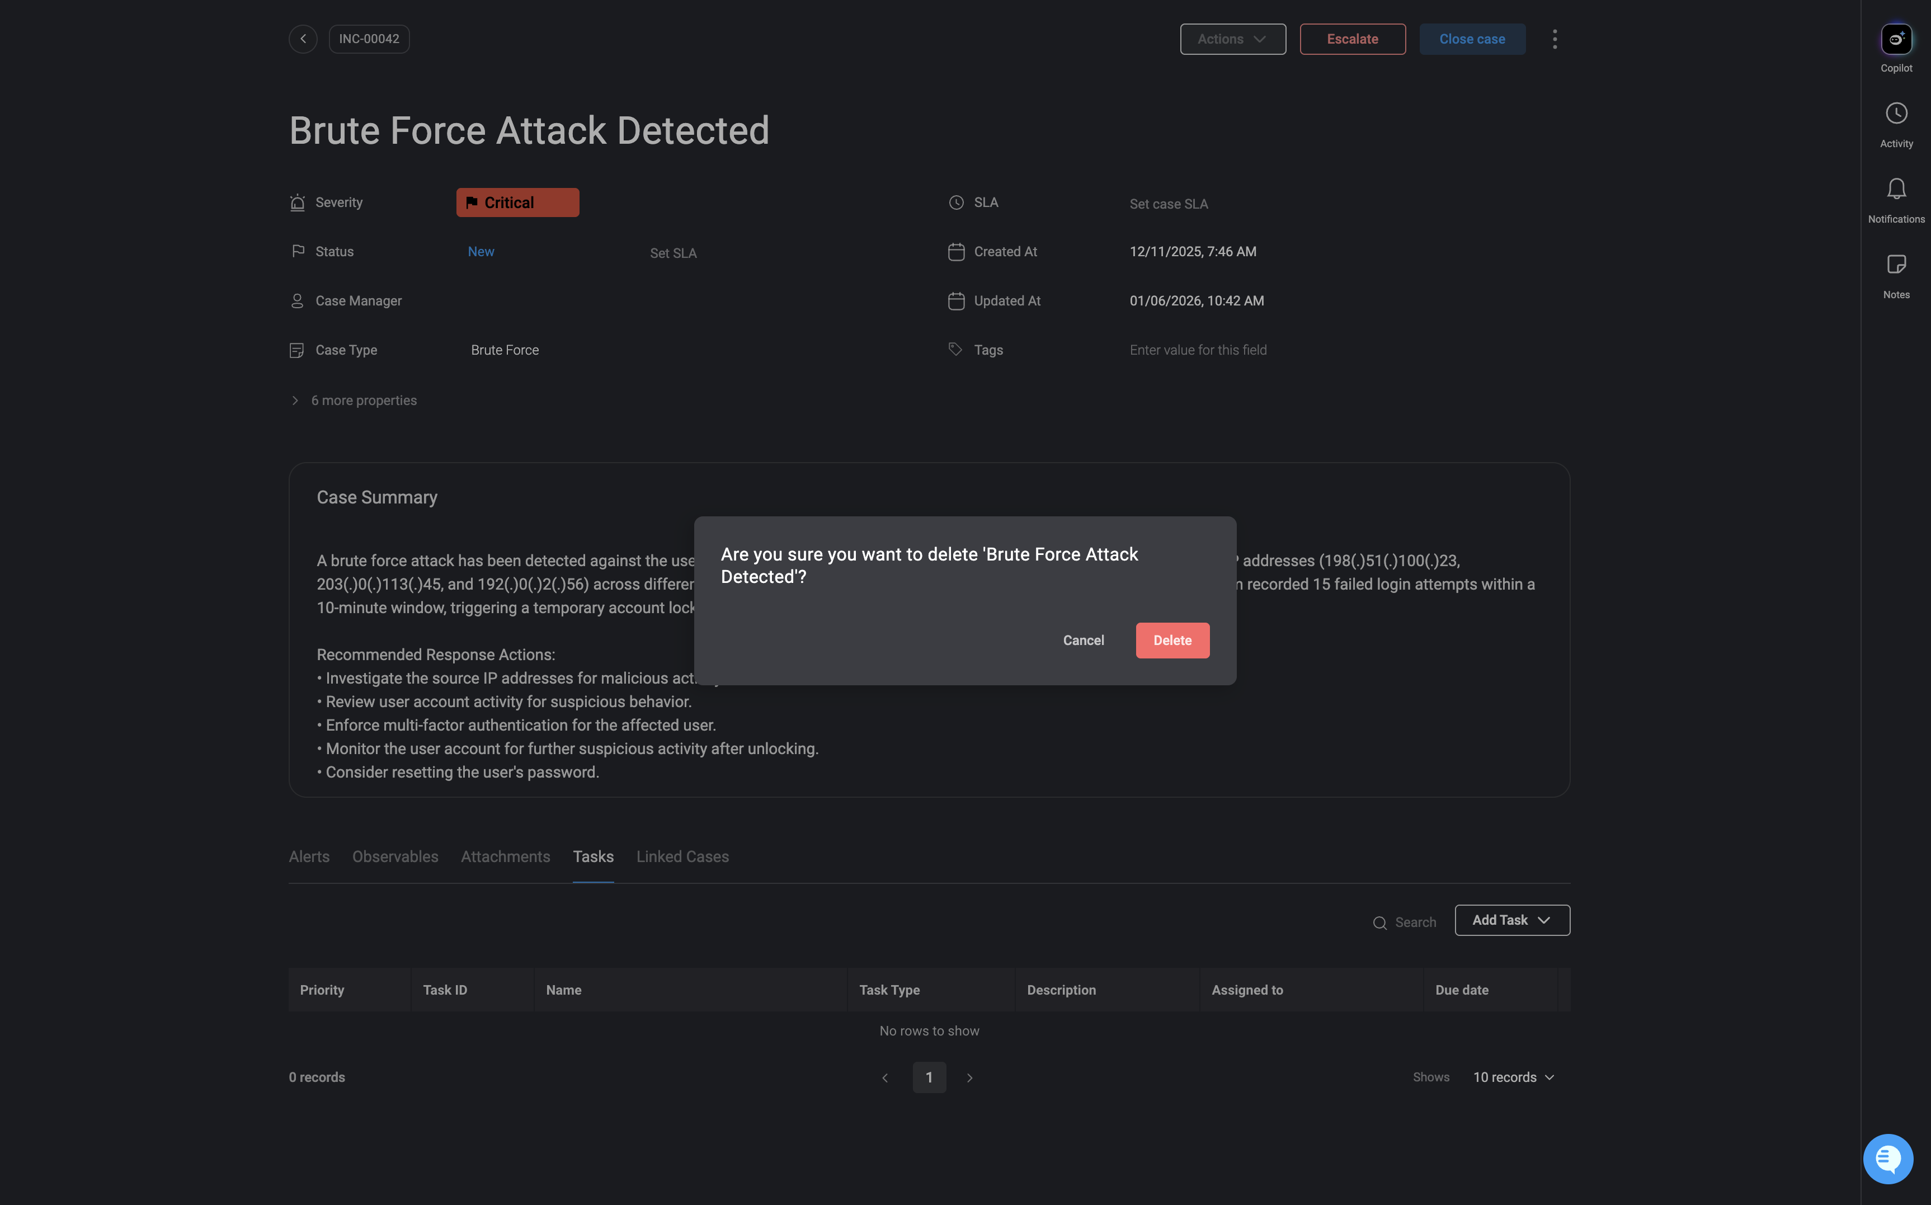Cancel the delete confirmation dialog
Screen dimensions: 1931x1205
tap(1083, 641)
